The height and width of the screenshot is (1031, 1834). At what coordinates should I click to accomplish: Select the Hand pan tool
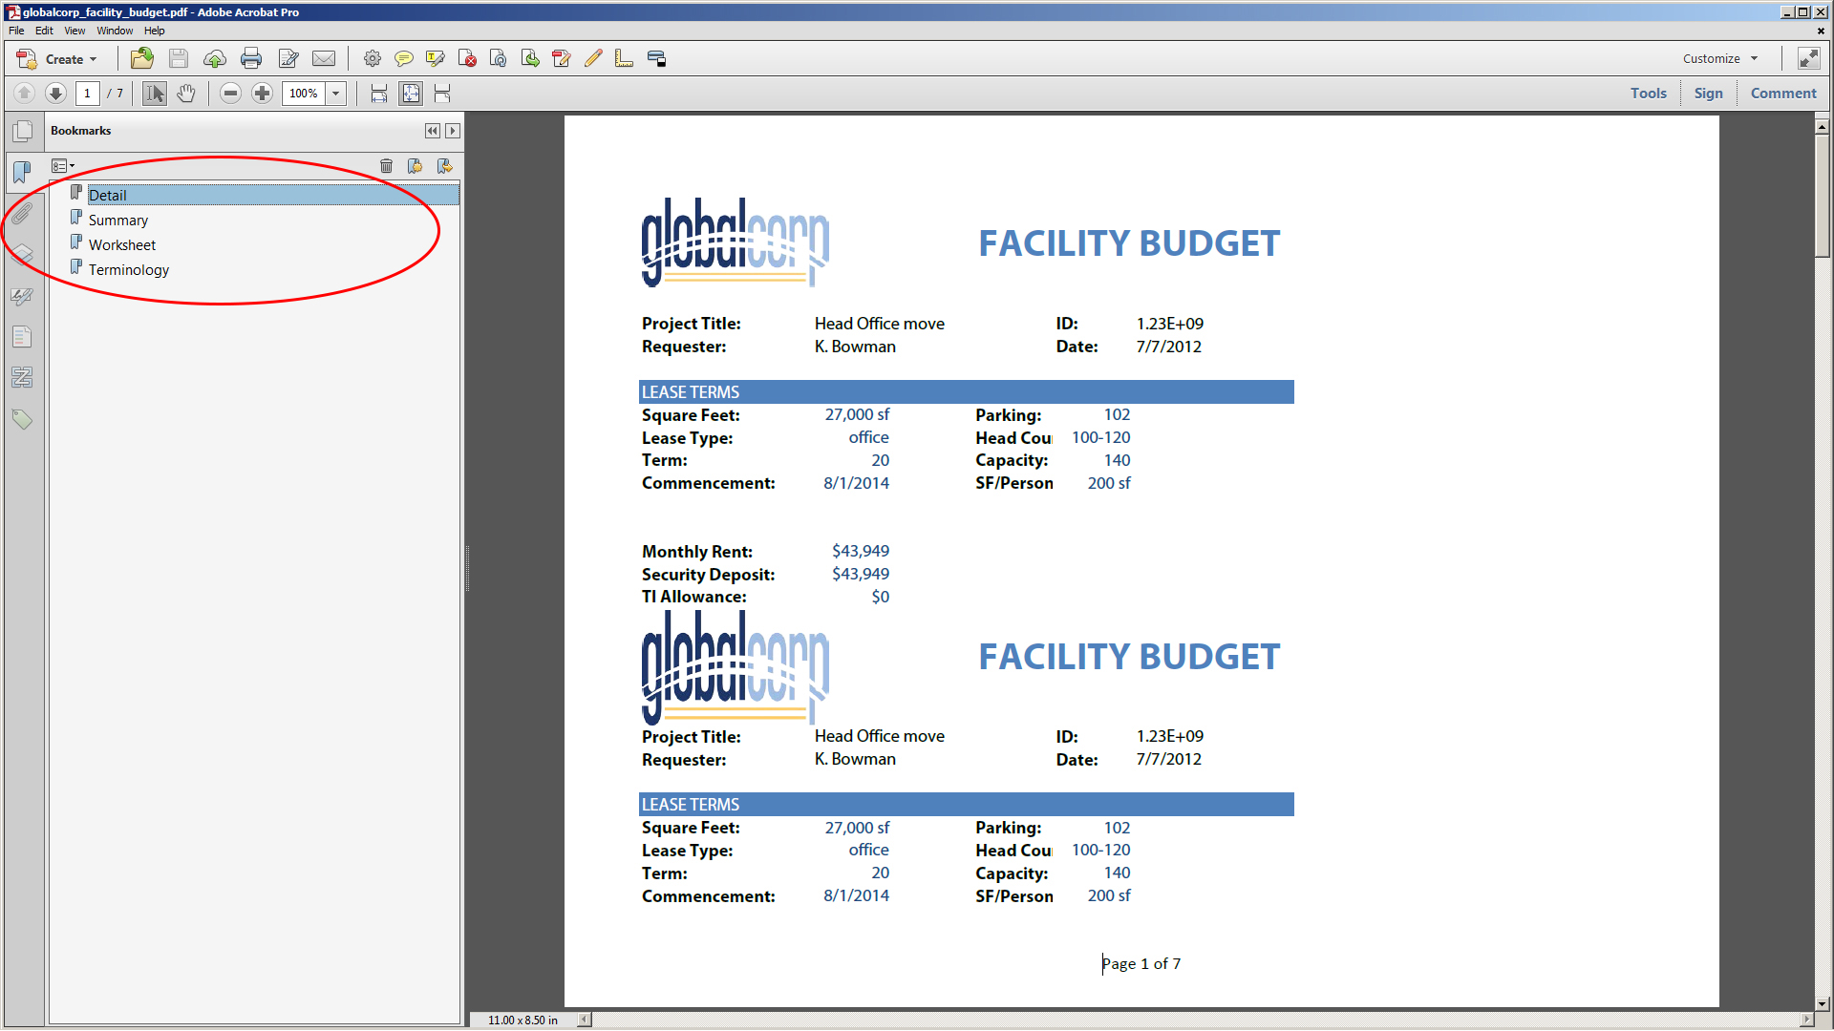pyautogui.click(x=186, y=94)
